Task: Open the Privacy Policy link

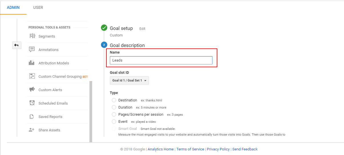Action: click(x=218, y=149)
